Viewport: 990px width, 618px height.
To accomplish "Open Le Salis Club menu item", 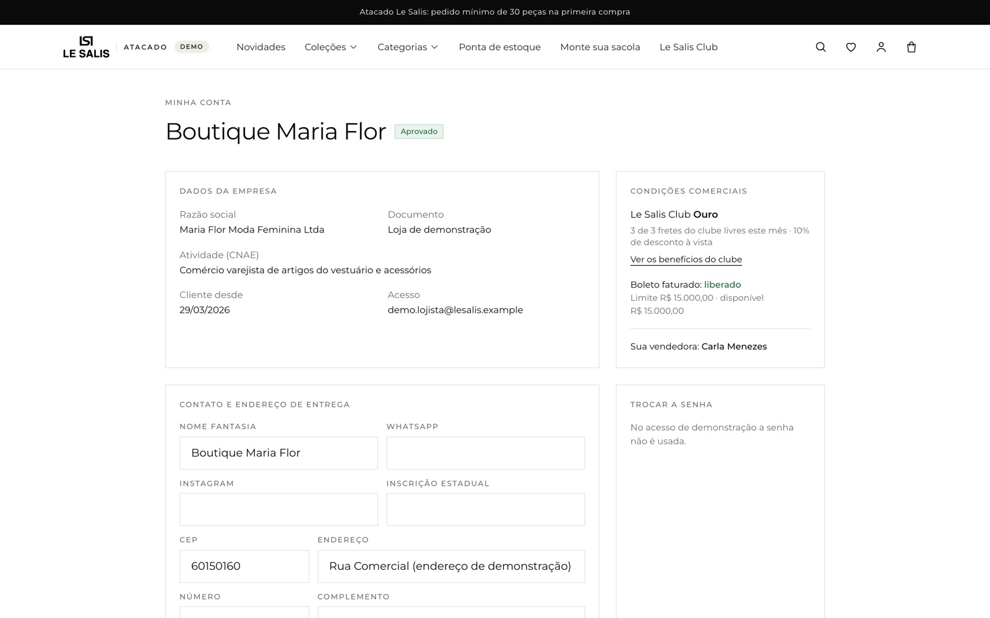I will click(688, 47).
